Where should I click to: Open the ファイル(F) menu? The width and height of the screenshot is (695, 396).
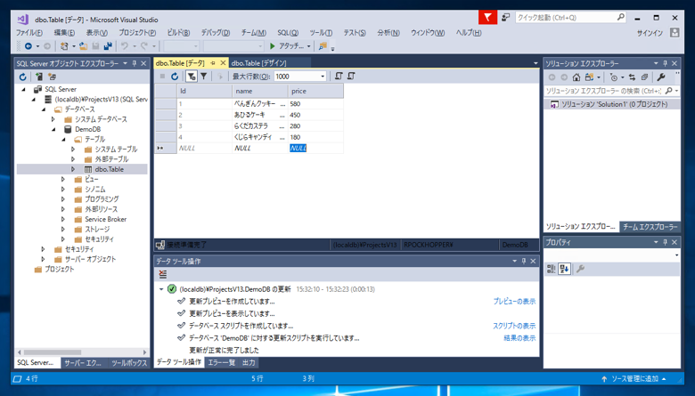click(x=29, y=33)
